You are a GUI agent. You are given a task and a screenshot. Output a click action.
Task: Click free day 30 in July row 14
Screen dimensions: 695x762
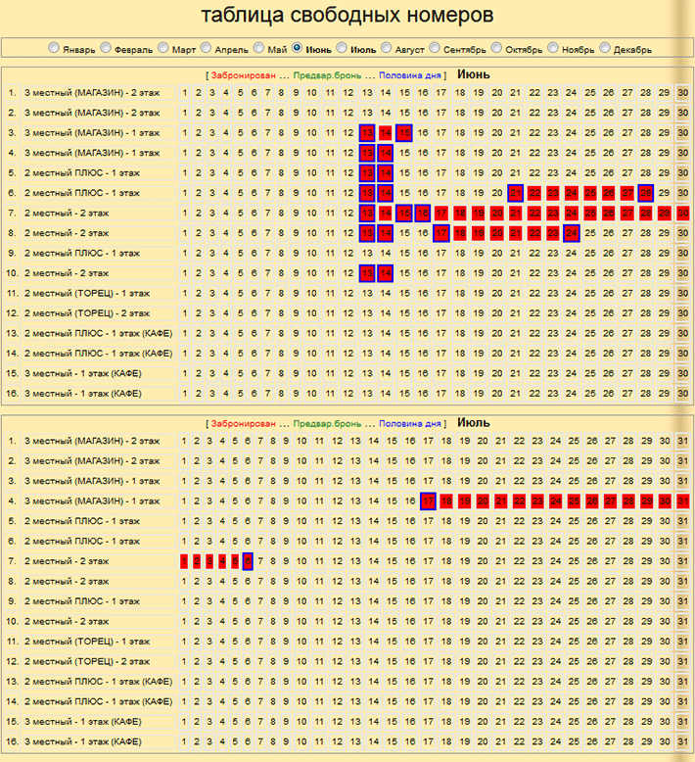[665, 701]
